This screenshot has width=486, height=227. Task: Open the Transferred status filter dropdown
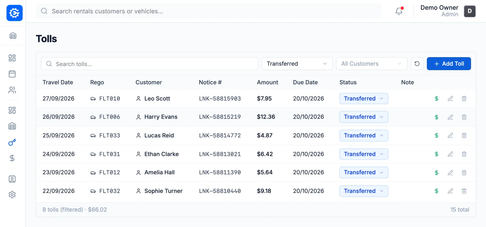[x=297, y=64]
